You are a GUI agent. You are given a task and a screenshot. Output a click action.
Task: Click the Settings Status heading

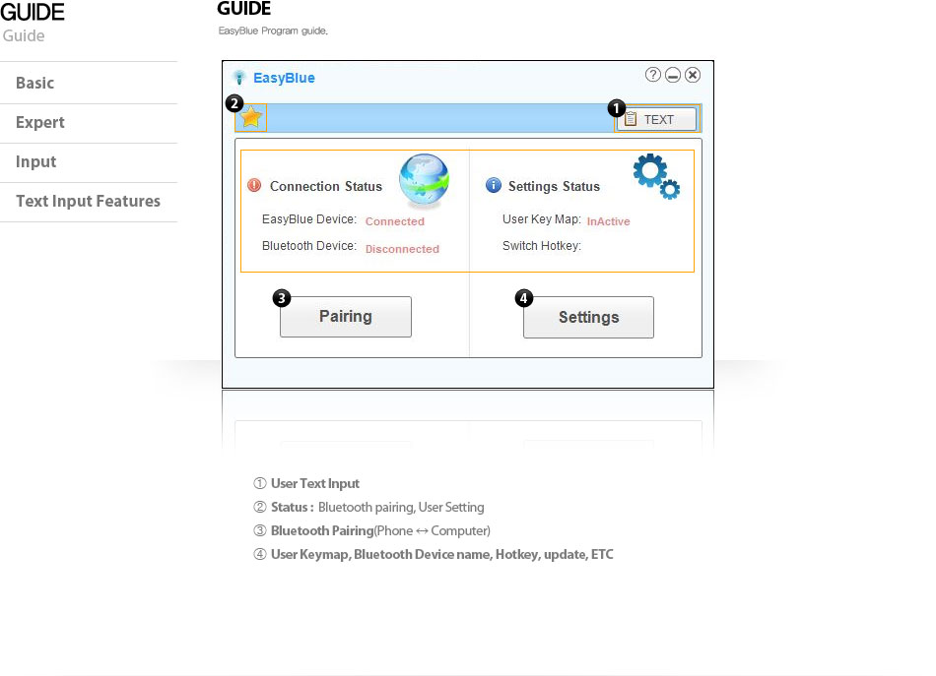554,187
